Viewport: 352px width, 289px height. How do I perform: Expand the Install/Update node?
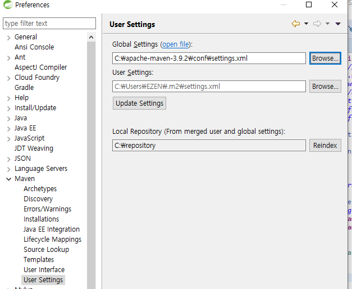(x=9, y=109)
